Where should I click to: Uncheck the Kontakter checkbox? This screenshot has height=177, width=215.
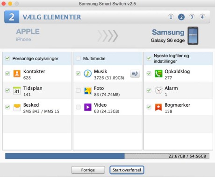[7, 74]
